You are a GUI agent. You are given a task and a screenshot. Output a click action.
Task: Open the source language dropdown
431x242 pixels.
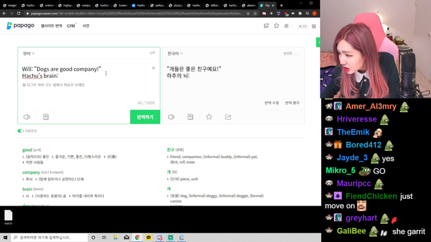28,54
